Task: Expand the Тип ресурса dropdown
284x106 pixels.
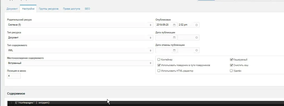Action: (x=80, y=38)
